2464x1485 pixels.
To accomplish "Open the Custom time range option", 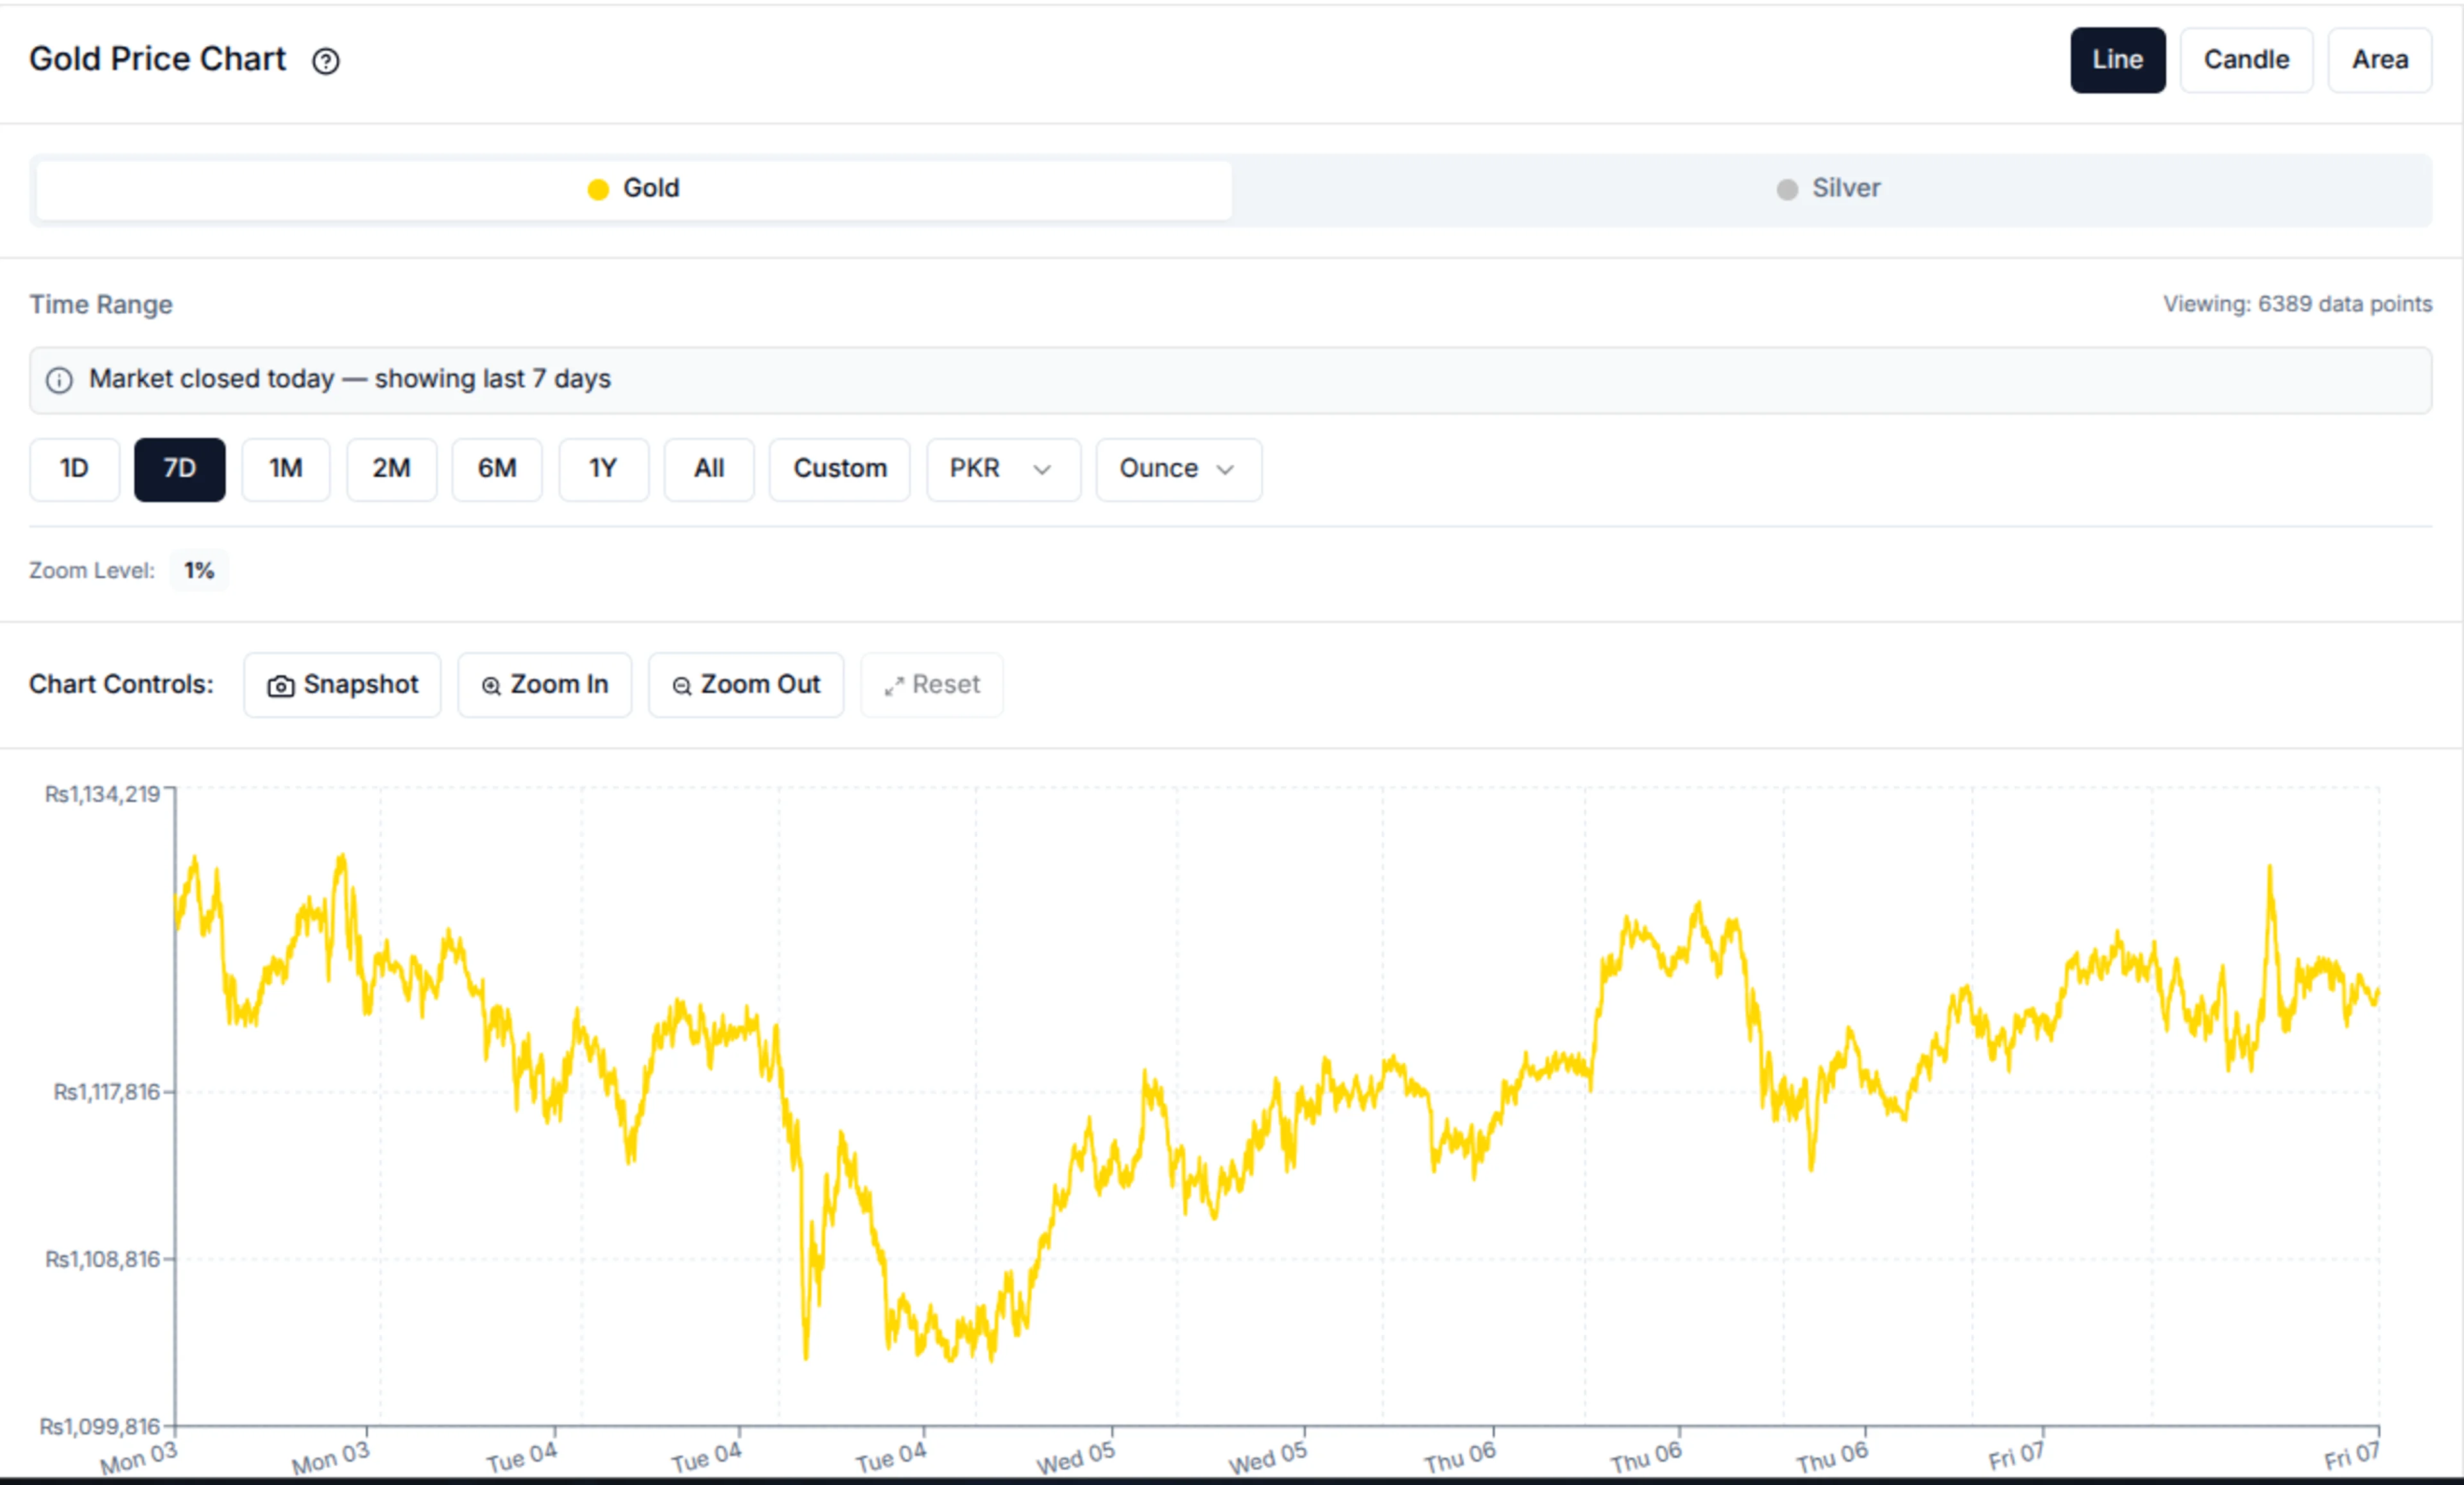I will click(840, 469).
